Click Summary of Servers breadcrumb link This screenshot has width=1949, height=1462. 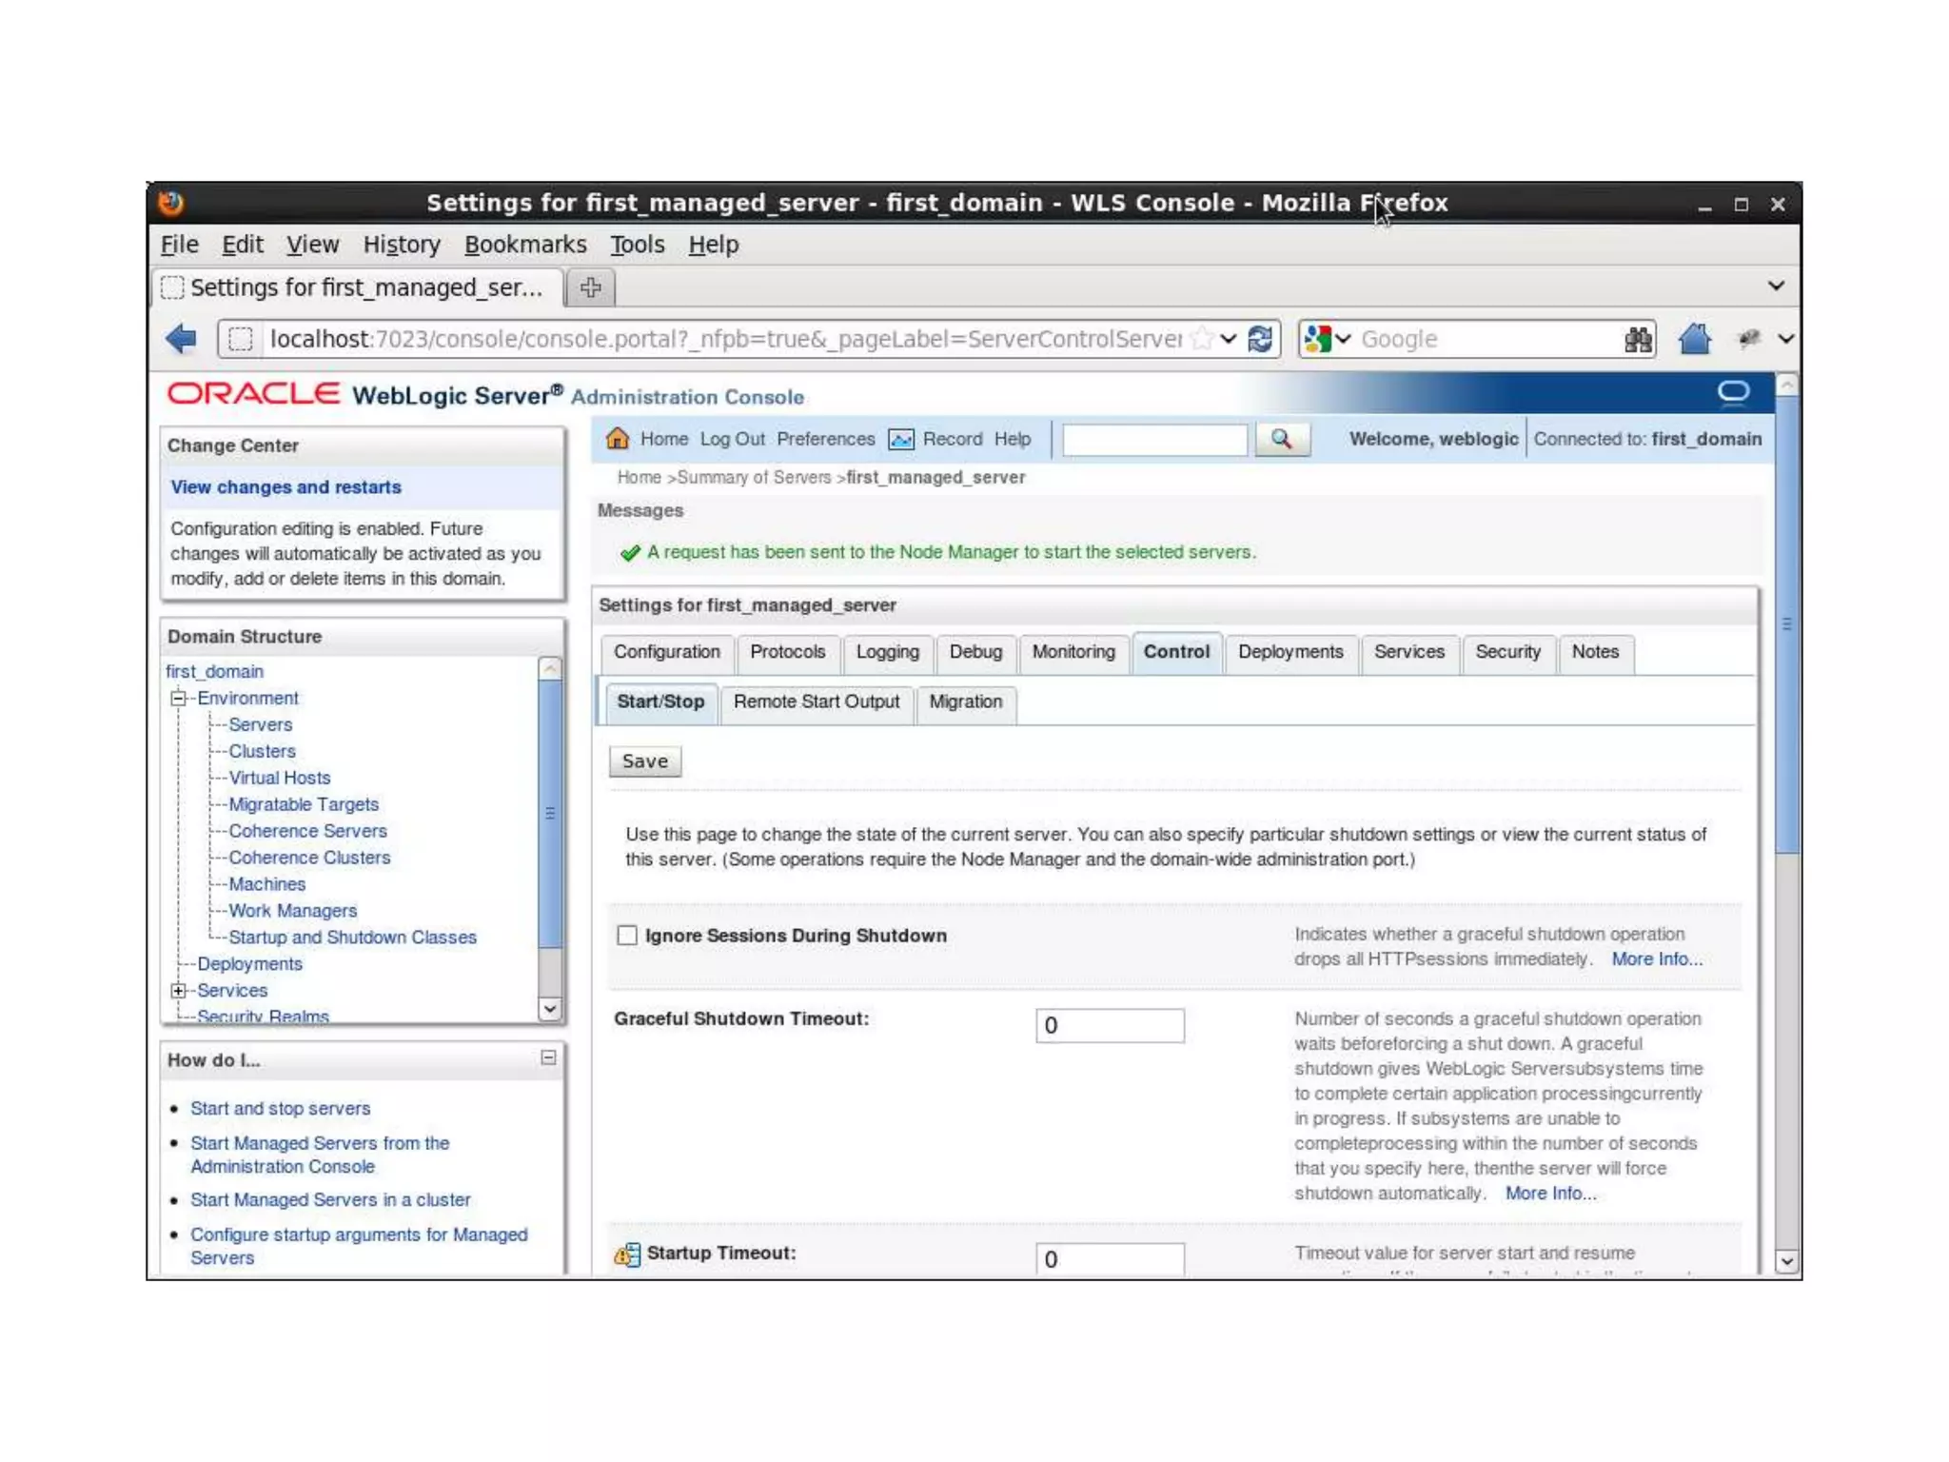tap(754, 478)
